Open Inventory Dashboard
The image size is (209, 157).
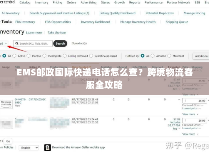point(95,22)
